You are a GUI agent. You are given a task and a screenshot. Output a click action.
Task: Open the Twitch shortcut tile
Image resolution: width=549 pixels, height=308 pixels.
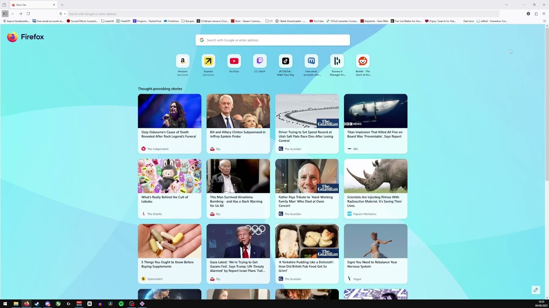pyautogui.click(x=259, y=61)
